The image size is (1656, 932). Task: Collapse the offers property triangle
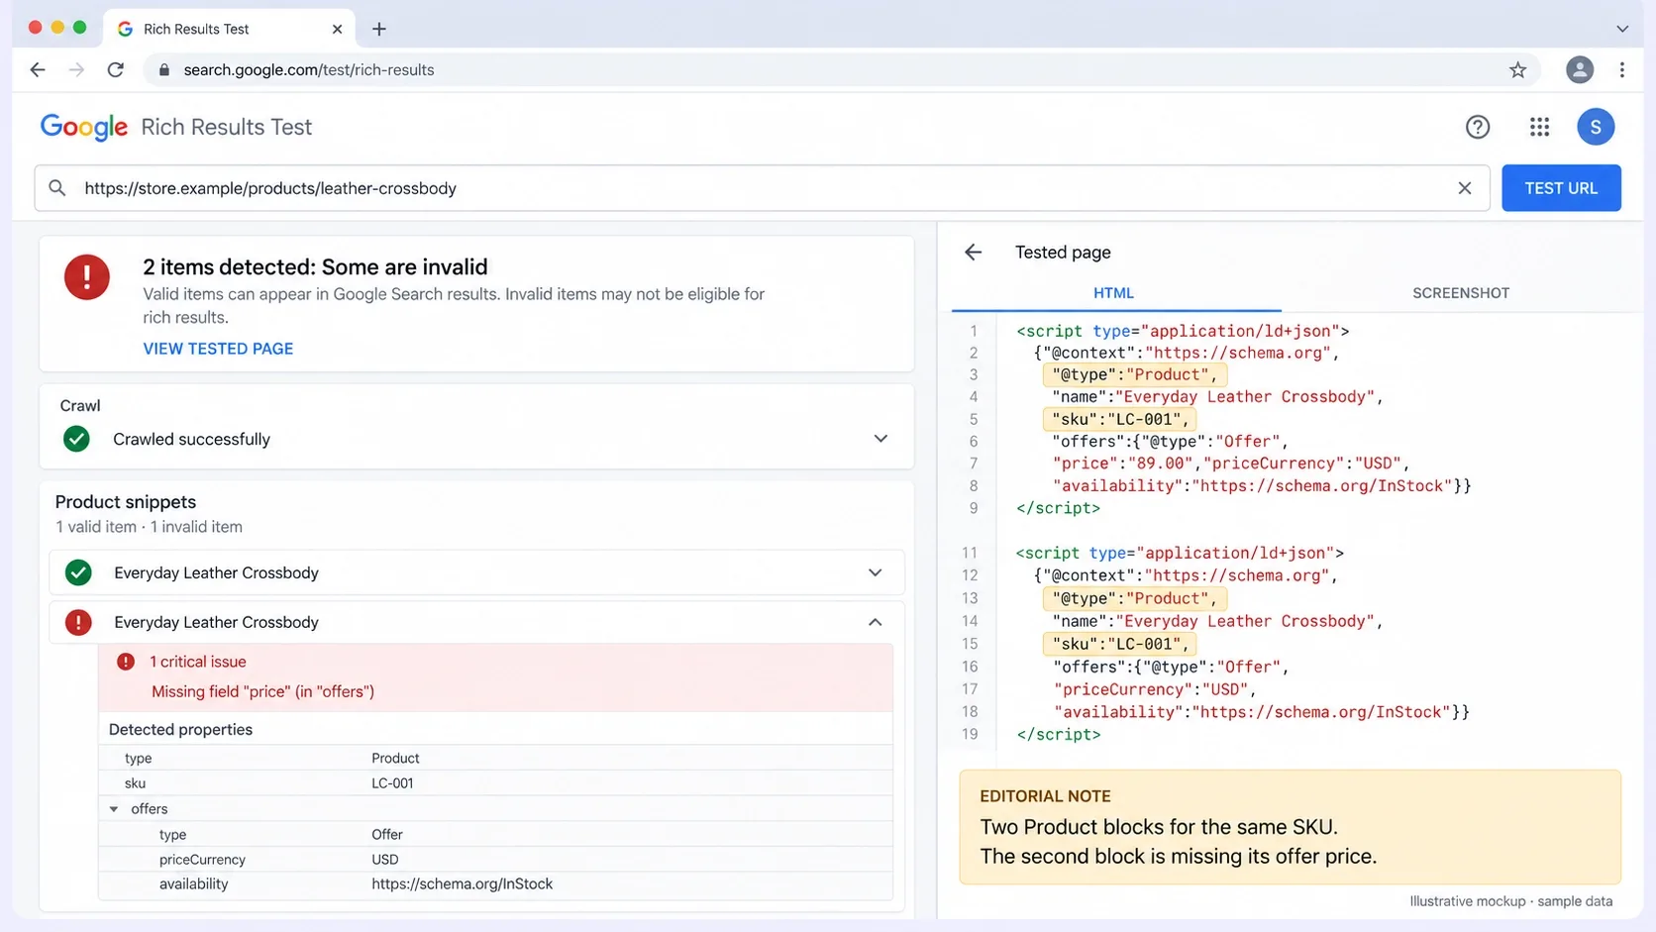[114, 809]
